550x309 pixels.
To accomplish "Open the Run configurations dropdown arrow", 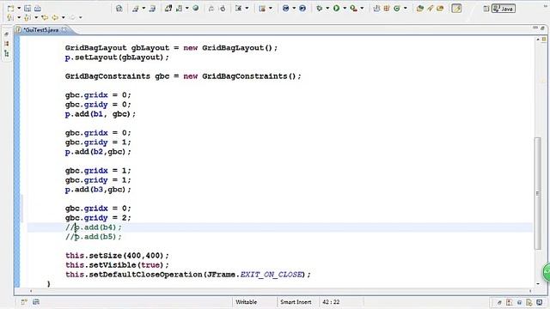I will tap(345, 8).
